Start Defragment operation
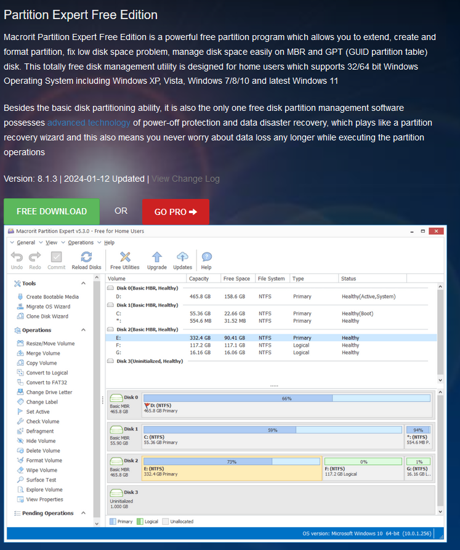 pyautogui.click(x=36, y=432)
